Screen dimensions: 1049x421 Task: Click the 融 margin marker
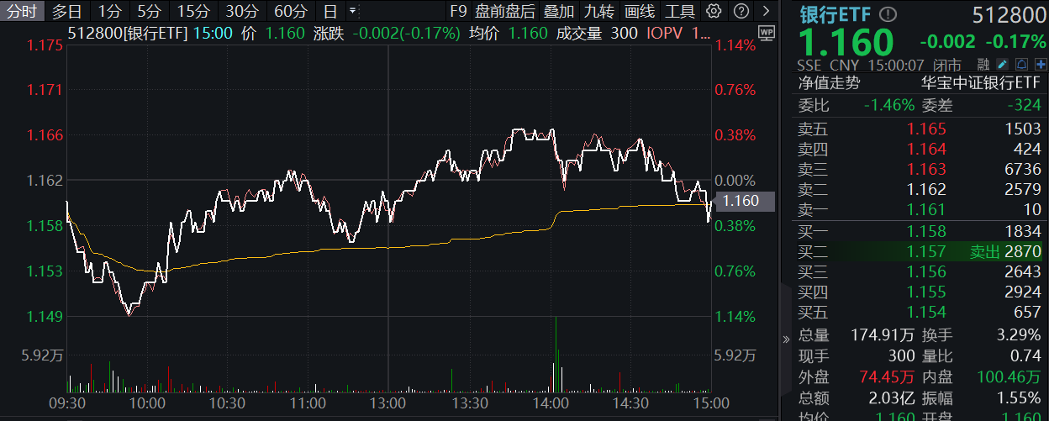pos(984,65)
